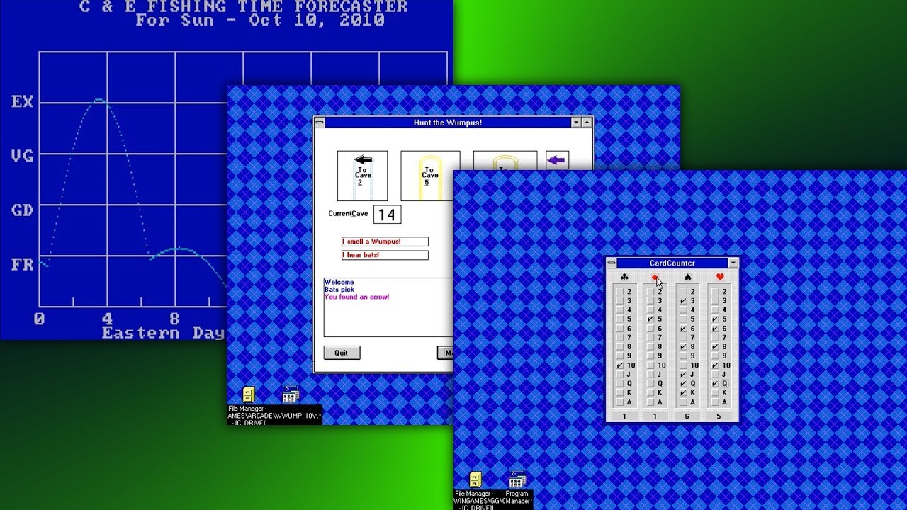Uncheck the 10 of hearts box
Image resolution: width=907 pixels, height=510 pixels.
[x=715, y=365]
